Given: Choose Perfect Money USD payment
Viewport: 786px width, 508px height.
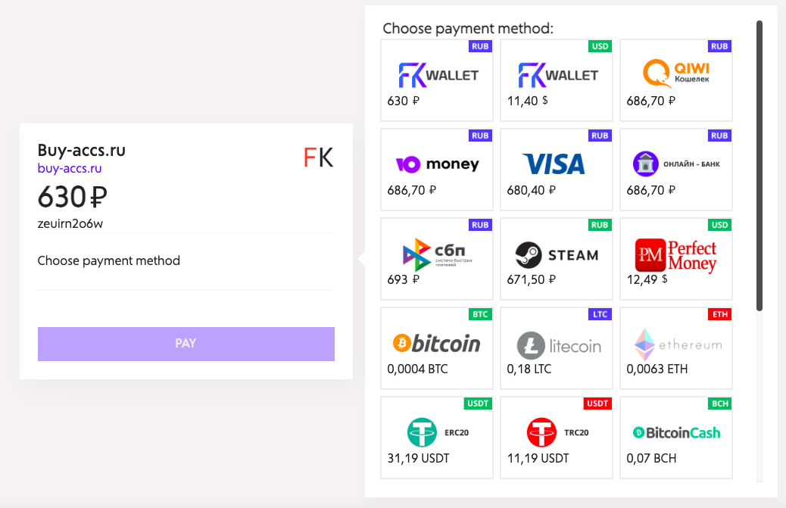Looking at the screenshot, I should coord(676,259).
